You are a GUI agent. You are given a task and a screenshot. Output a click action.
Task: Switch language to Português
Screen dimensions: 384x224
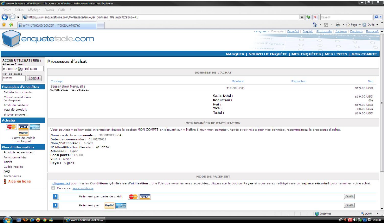(324, 31)
